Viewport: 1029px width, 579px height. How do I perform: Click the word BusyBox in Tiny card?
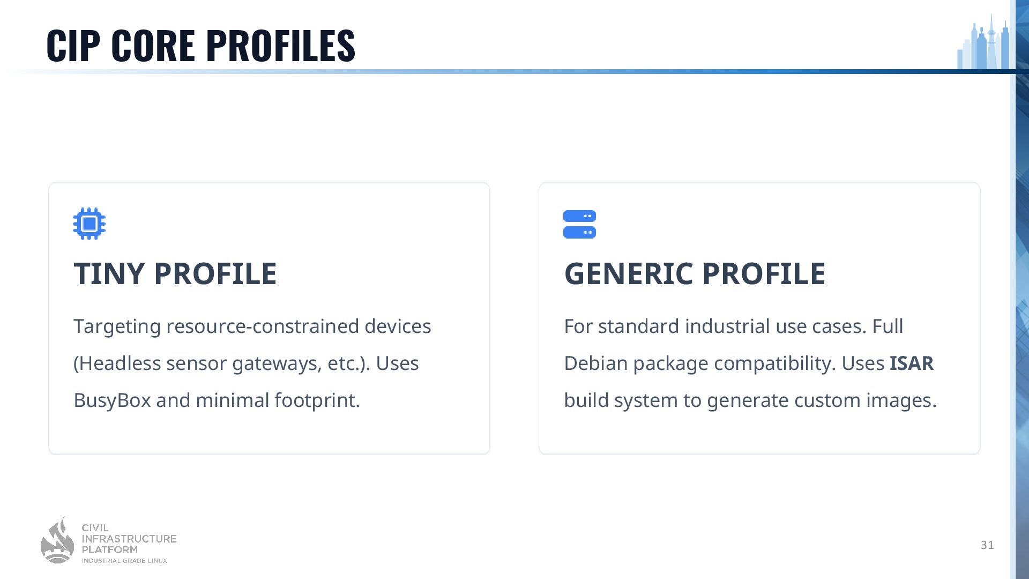pyautogui.click(x=112, y=400)
